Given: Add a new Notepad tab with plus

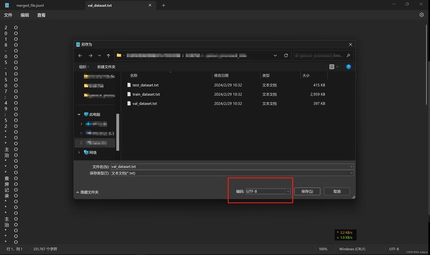Looking at the screenshot, I should point(164,6).
